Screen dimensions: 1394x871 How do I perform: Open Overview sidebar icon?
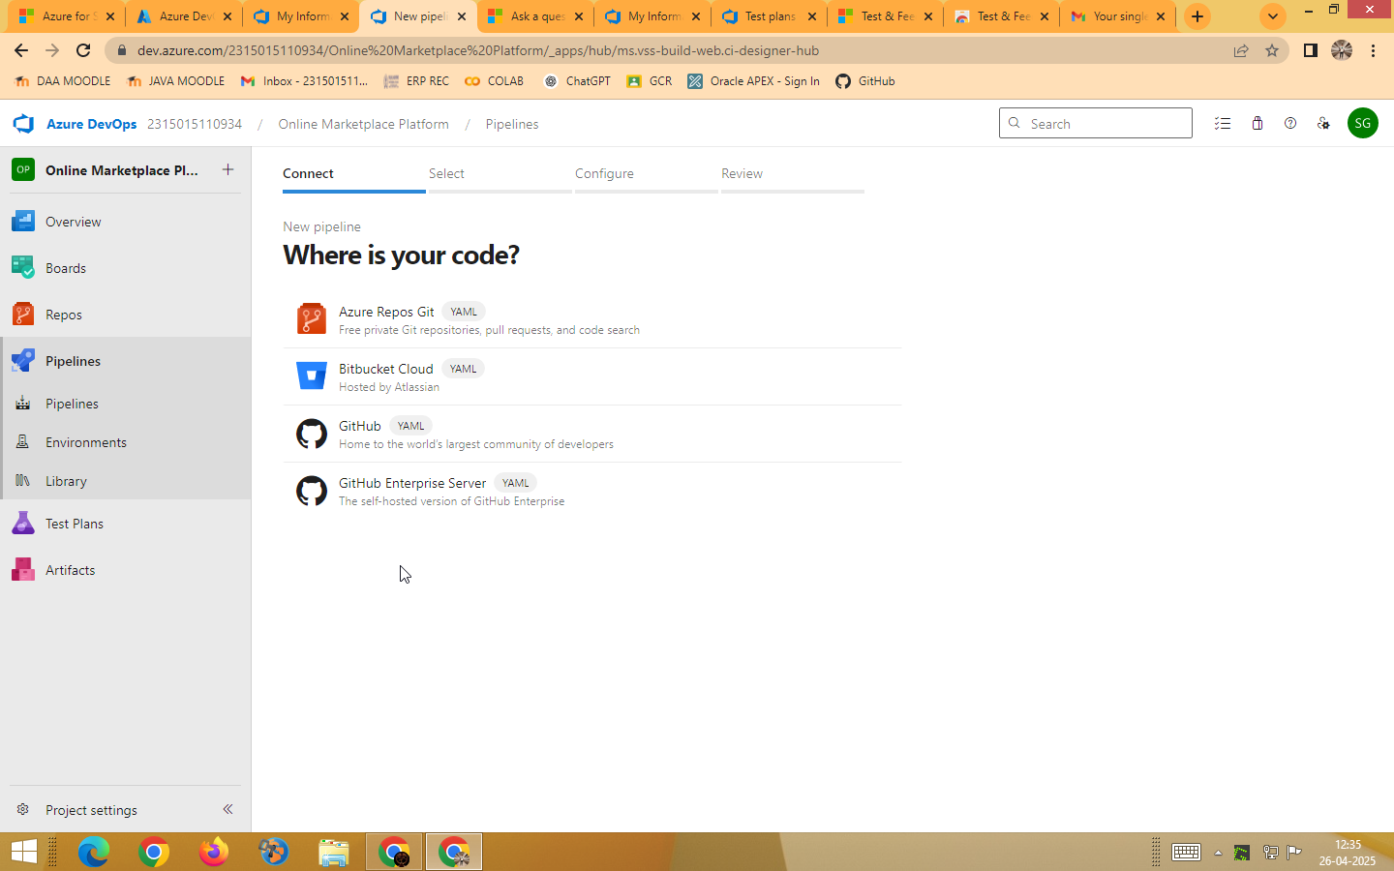coord(23,222)
